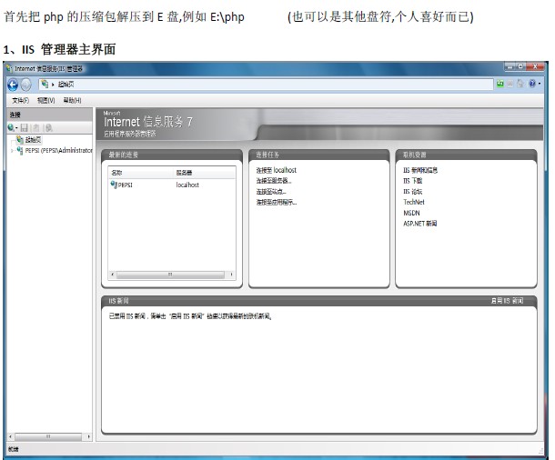The width and height of the screenshot is (555, 460).
Task: Click left arrow of 连接 pane bottom scrollbar
Action: coord(10,436)
